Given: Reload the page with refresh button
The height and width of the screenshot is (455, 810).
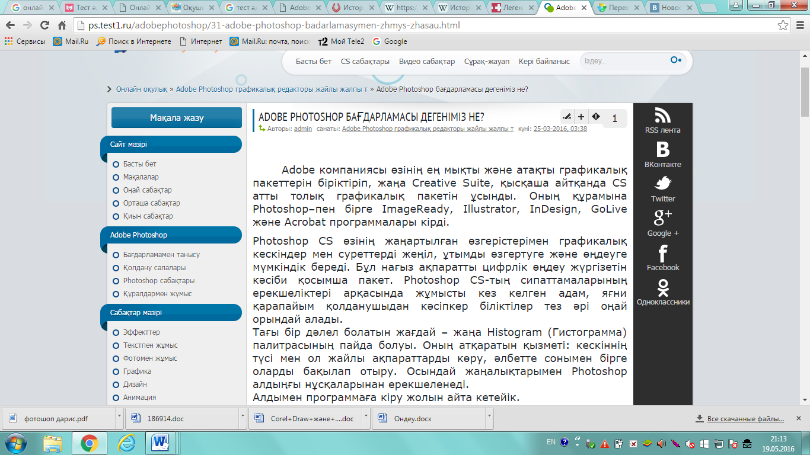Looking at the screenshot, I should [44, 25].
